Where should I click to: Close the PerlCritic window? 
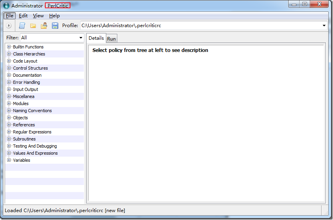click(x=319, y=4)
